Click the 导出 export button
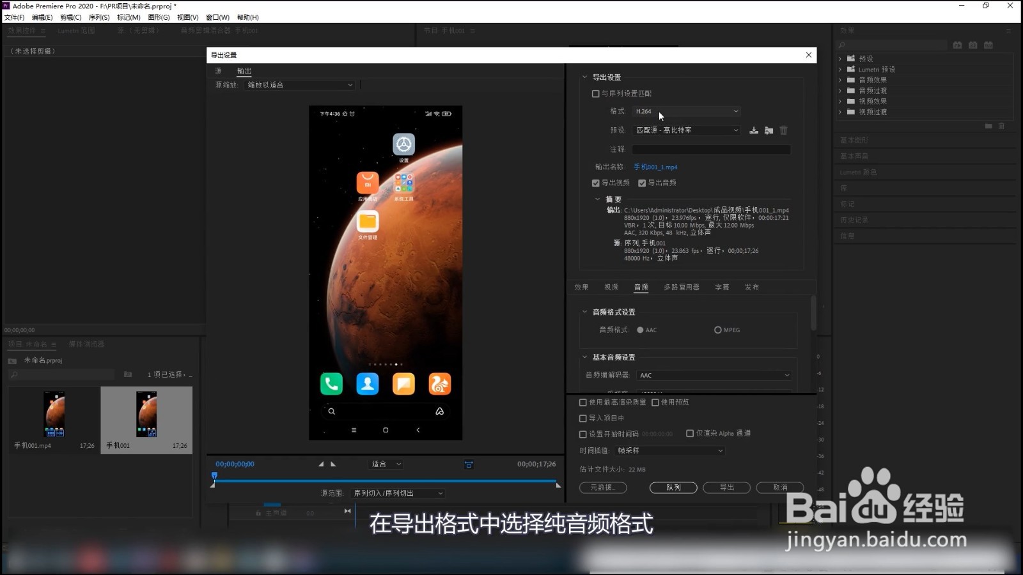The image size is (1023, 575). 726,487
